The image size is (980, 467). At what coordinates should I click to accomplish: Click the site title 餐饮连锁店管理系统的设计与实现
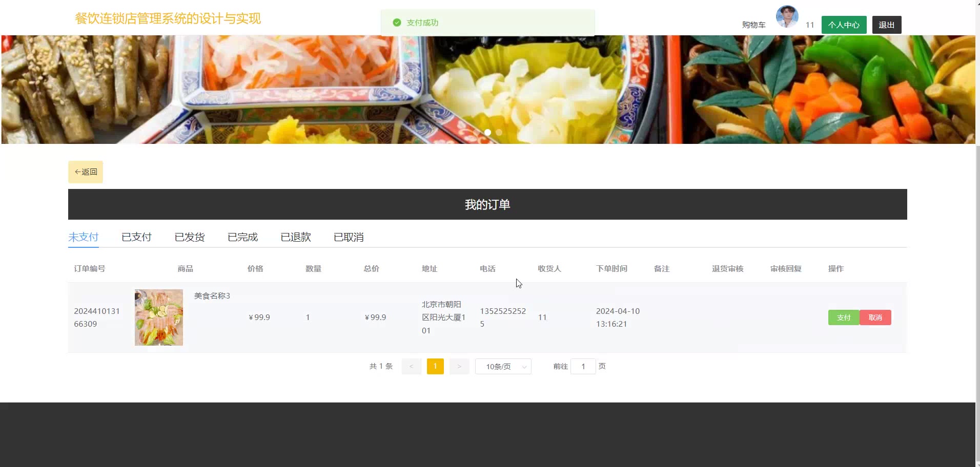tap(168, 19)
